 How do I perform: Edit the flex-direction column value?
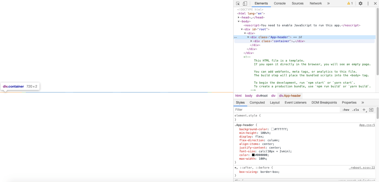pyautogui.click(x=273, y=140)
